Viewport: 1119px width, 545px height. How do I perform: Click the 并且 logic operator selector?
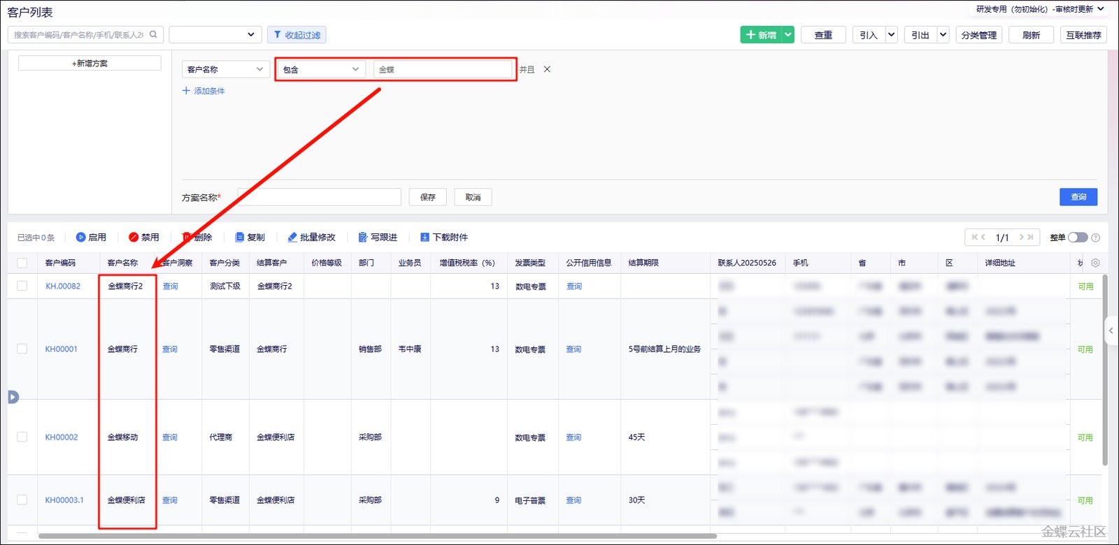tap(527, 69)
